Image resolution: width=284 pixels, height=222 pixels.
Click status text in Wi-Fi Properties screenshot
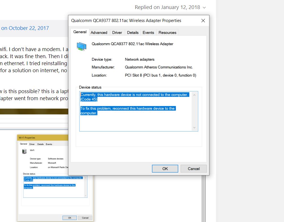(53, 183)
